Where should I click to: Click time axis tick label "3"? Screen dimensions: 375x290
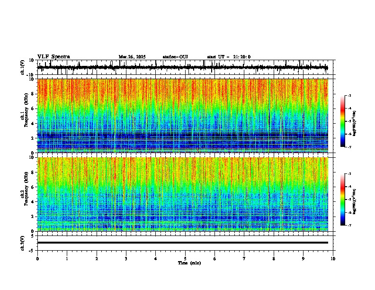click(x=126, y=259)
